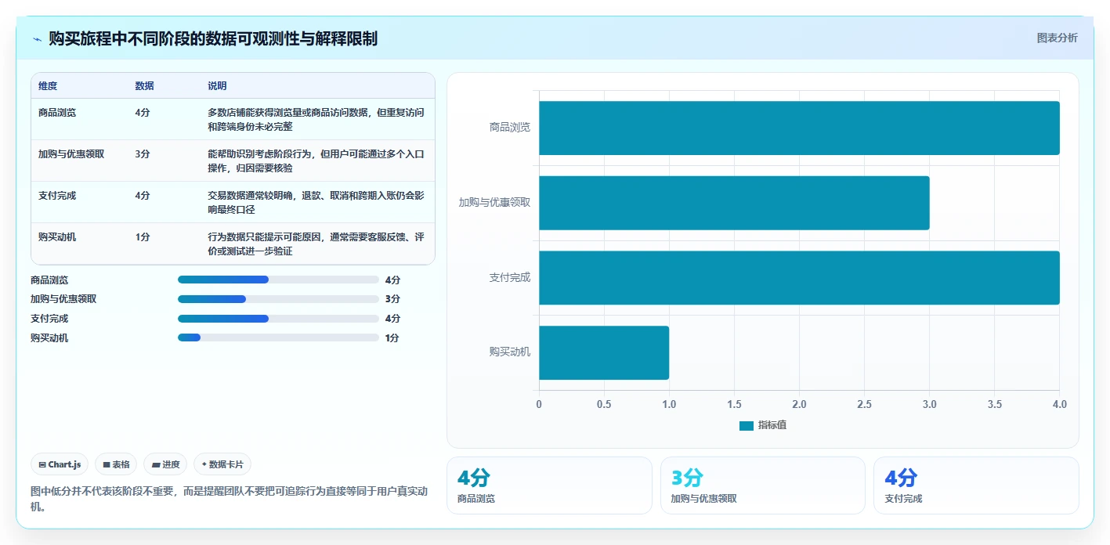Click the 商品浏览 progress bar

tap(278, 280)
